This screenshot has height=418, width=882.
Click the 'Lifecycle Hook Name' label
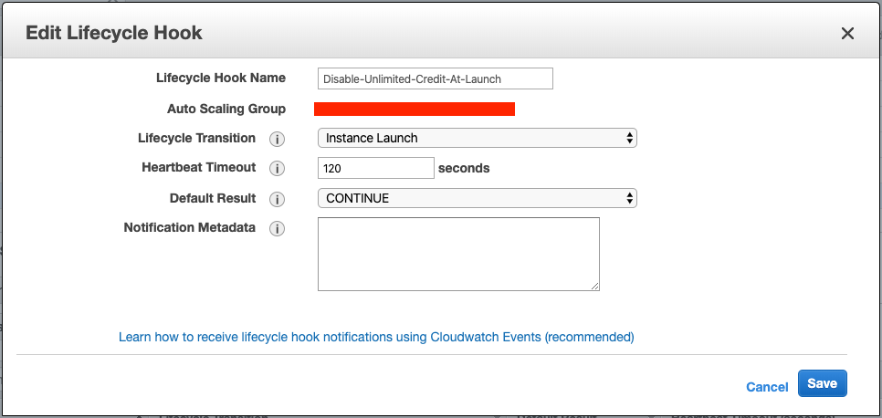point(221,78)
